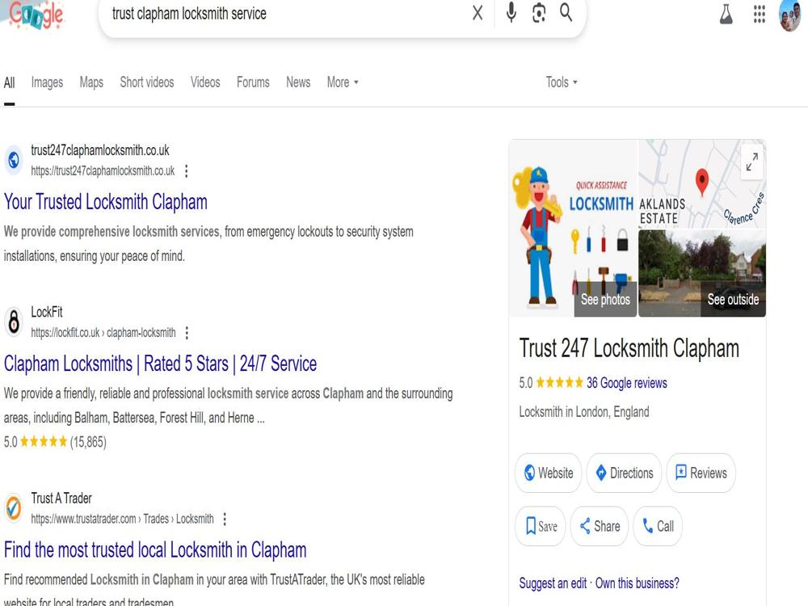Click trustatrader.com Trades Locksmith URL
The image size is (808, 606).
click(122, 519)
